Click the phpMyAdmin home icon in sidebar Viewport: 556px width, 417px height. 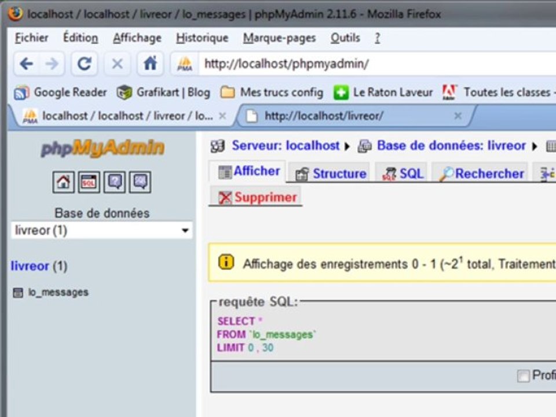(64, 182)
